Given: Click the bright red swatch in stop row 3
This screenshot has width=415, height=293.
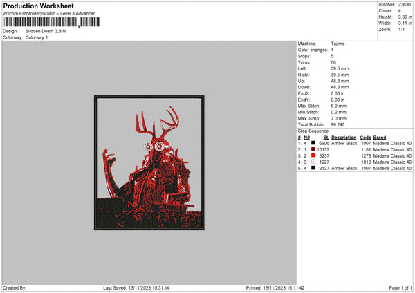Looking at the screenshot, I should pyautogui.click(x=314, y=155).
